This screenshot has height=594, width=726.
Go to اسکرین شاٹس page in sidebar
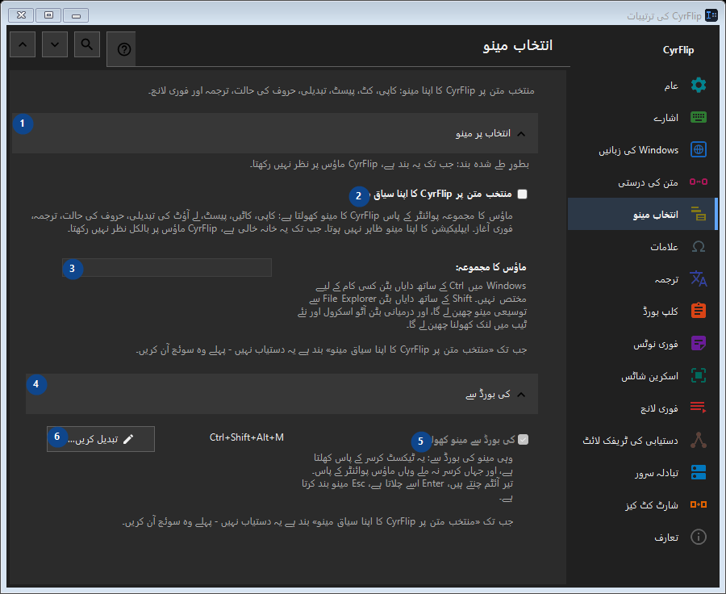(642, 375)
